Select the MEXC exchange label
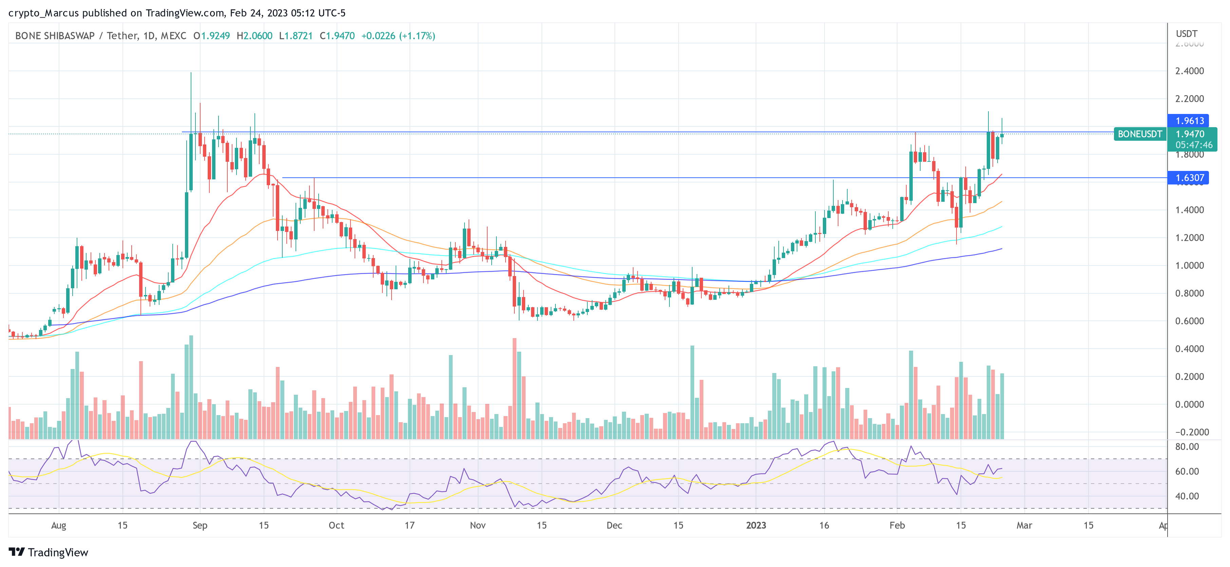 (174, 35)
